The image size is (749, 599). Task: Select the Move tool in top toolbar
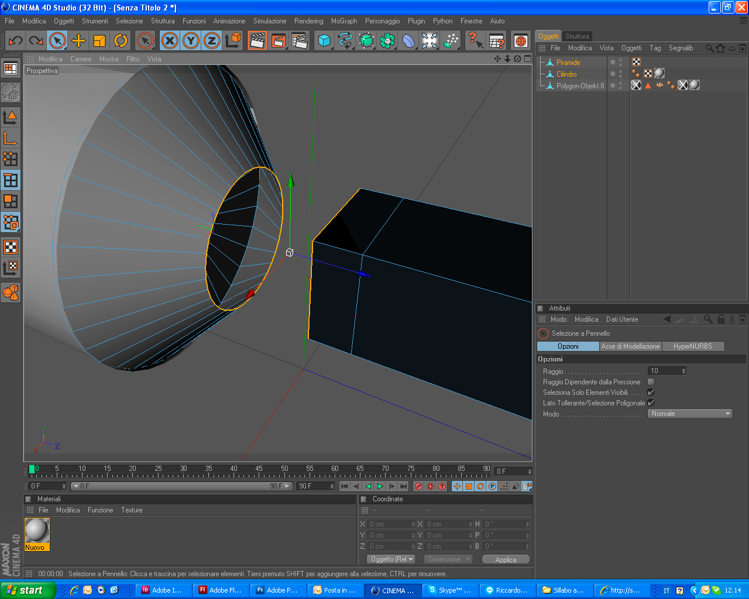tap(78, 40)
